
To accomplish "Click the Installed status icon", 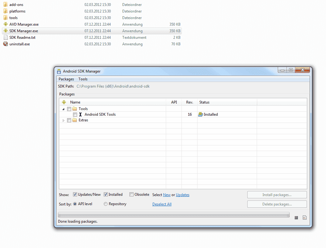I will click(200, 114).
